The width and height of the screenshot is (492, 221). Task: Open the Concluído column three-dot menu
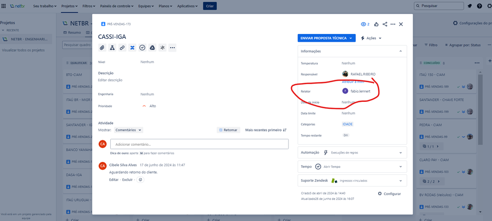477,63
